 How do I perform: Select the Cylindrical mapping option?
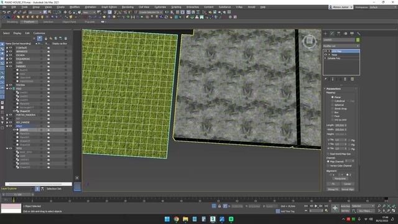(332, 101)
